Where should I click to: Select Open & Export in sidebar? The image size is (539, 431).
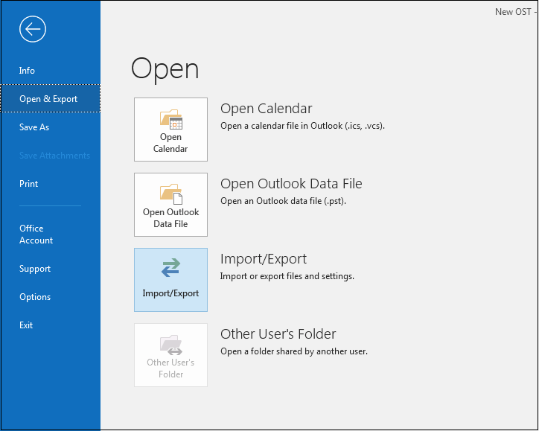tap(50, 99)
